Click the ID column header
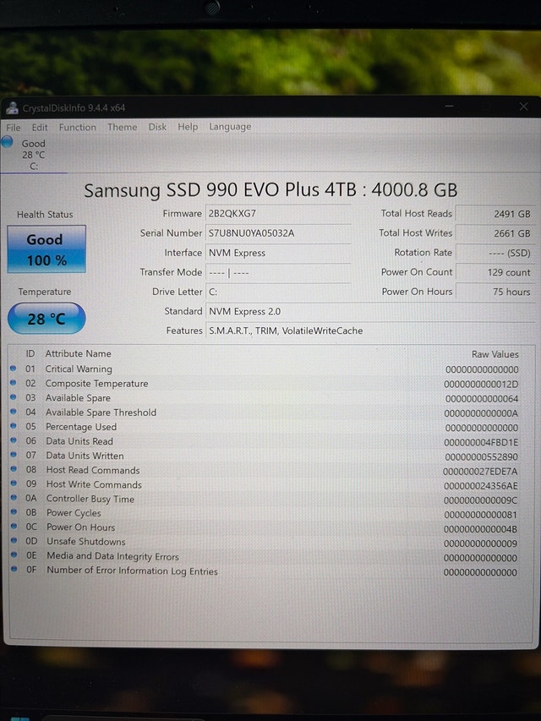541x721 pixels. click(30, 353)
